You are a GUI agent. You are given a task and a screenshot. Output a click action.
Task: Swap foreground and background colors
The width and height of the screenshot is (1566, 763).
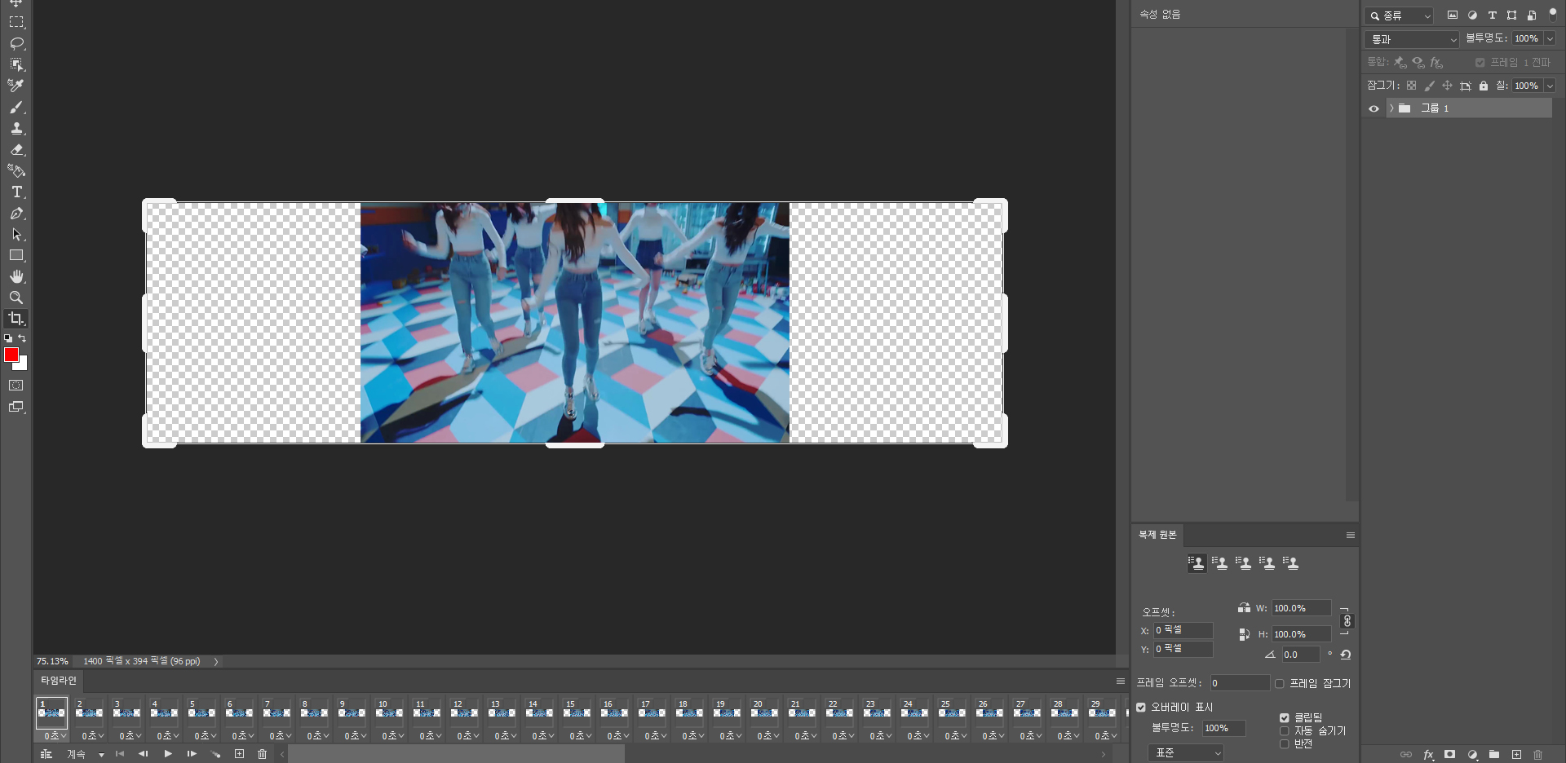(x=23, y=337)
